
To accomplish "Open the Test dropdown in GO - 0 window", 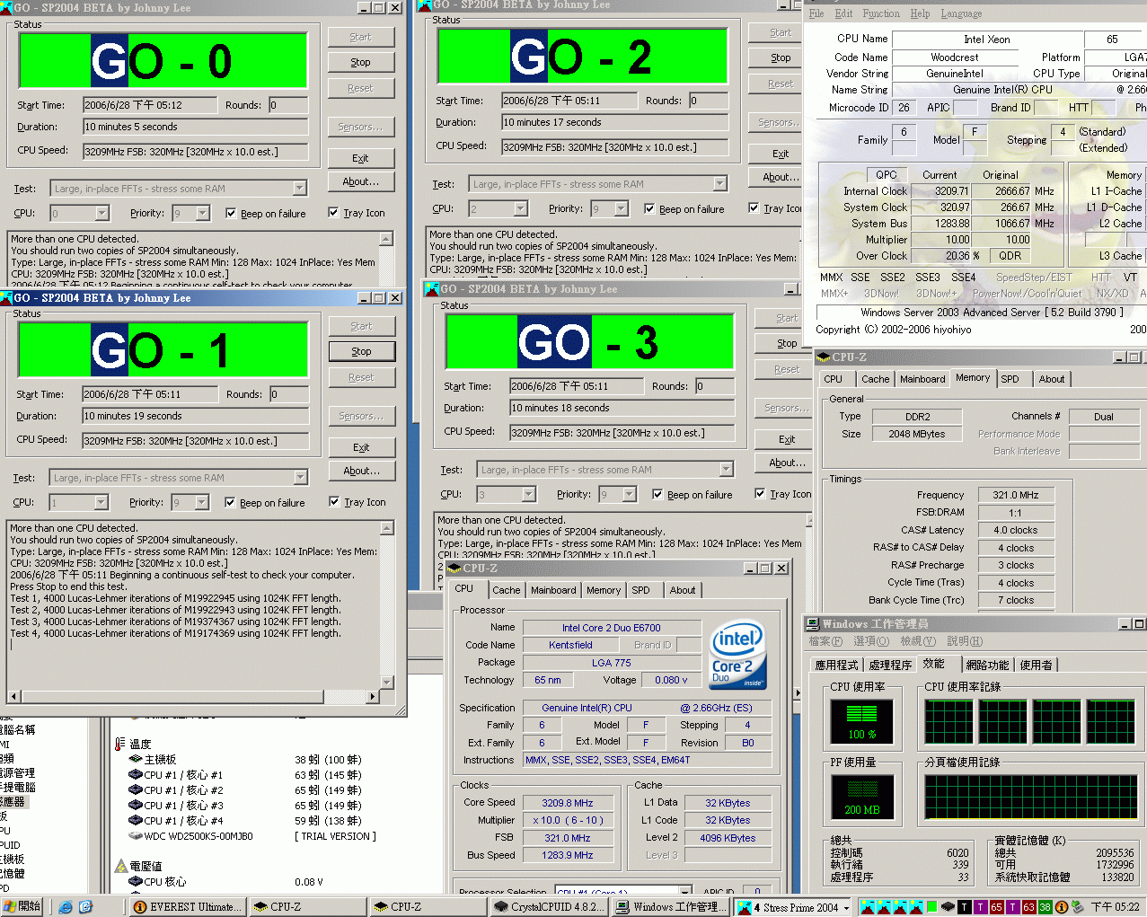I will (x=300, y=189).
